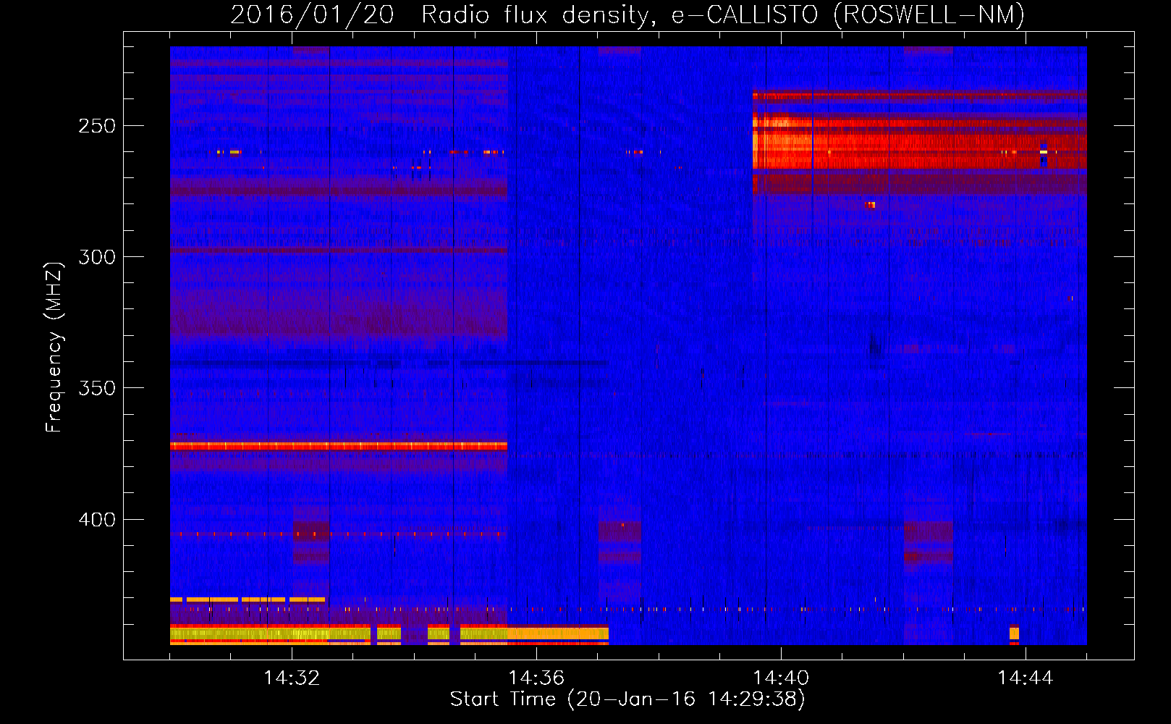The height and width of the screenshot is (724, 1171).
Task: Click the bright radio burst near 250 MHz after 14:40
Action: (x=919, y=142)
